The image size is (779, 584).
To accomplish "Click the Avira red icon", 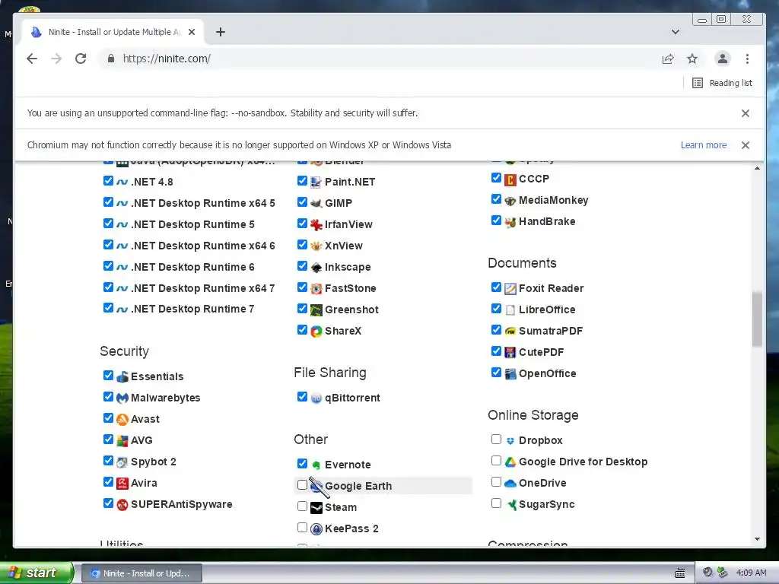I will (x=122, y=484).
